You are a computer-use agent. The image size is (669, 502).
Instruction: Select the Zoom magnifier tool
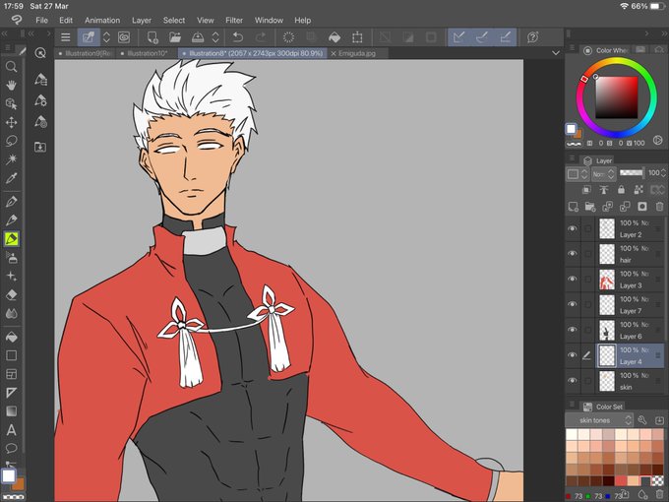(x=11, y=67)
